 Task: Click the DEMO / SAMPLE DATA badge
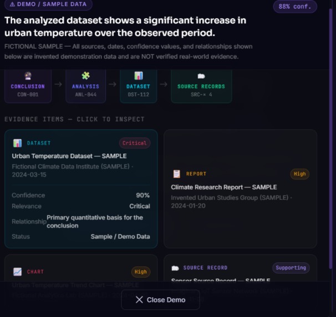pos(48,4)
